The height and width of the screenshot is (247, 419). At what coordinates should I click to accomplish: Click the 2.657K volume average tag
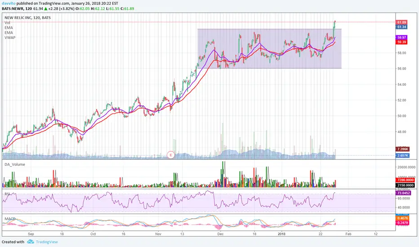(x=402, y=155)
